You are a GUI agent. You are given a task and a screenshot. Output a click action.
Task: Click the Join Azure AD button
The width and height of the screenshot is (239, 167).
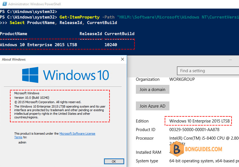tap(152, 106)
